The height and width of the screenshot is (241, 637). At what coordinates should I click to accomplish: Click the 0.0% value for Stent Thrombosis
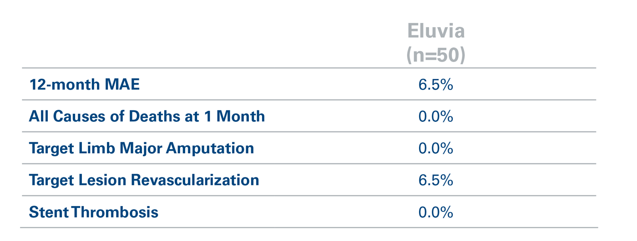tap(435, 212)
